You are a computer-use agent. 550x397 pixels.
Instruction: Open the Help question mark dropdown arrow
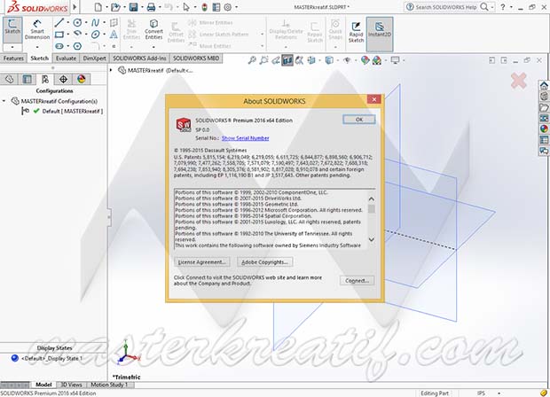[x=511, y=7]
